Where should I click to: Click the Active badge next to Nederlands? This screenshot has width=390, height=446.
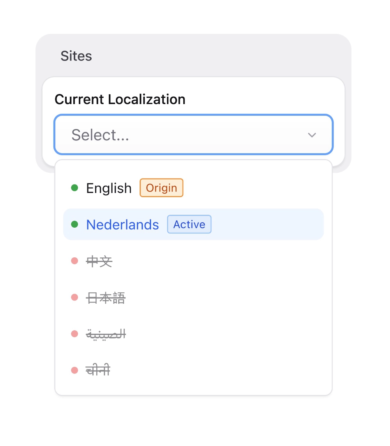tap(189, 224)
